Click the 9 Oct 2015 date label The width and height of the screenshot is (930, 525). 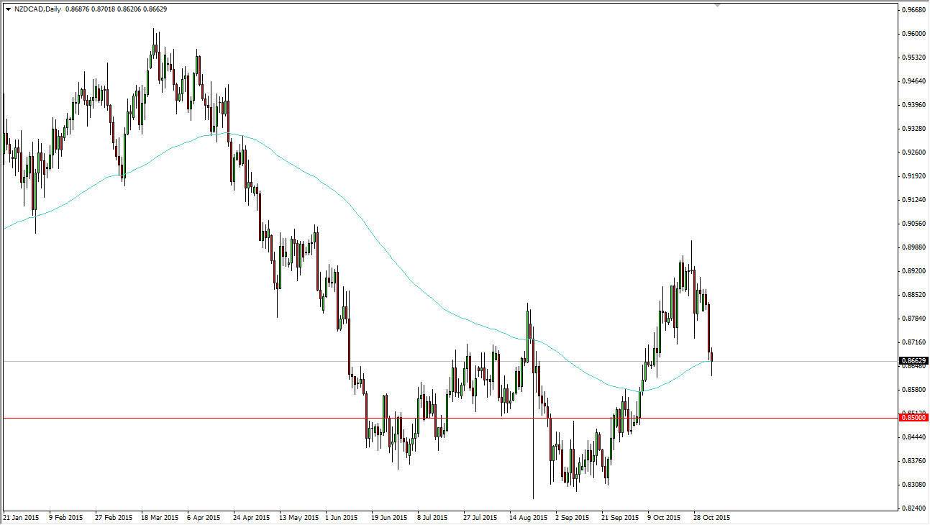pyautogui.click(x=664, y=518)
